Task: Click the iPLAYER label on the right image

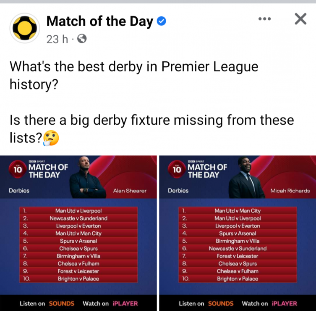Action: point(284,303)
